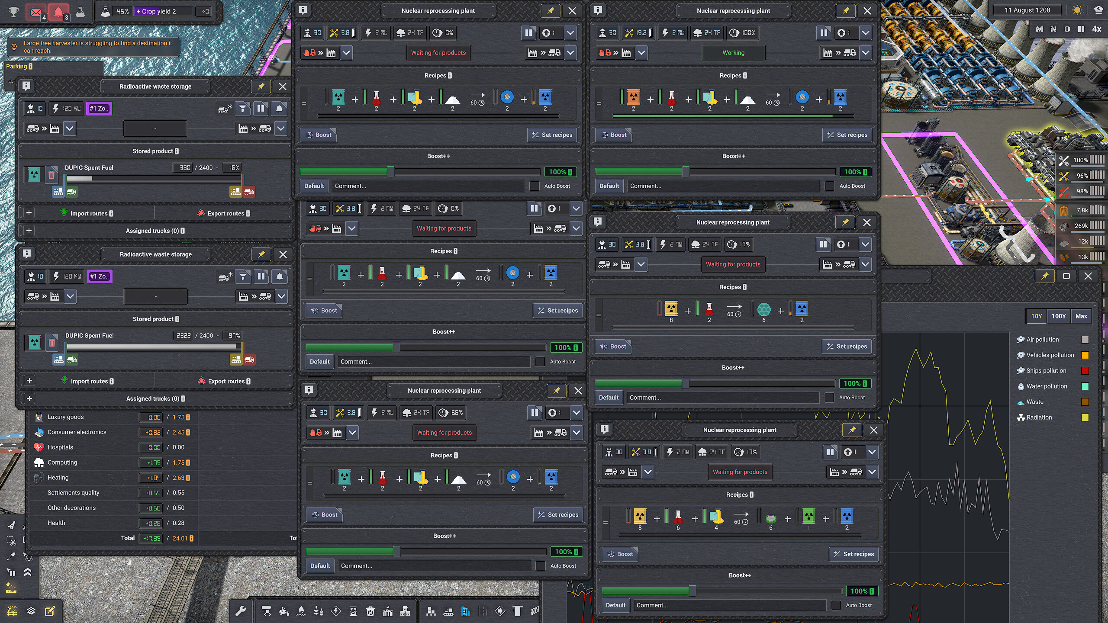Click Boost on the 66% reprocessing plant
The image size is (1108, 623).
point(324,515)
